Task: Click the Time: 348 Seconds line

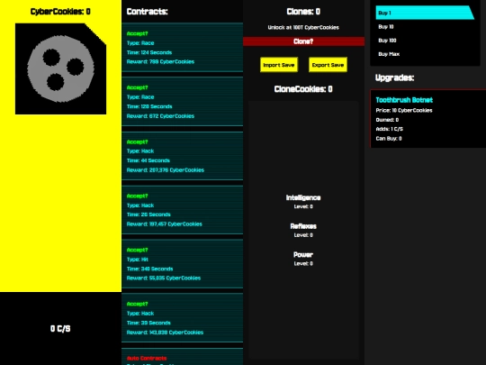Action: pyautogui.click(x=149, y=269)
